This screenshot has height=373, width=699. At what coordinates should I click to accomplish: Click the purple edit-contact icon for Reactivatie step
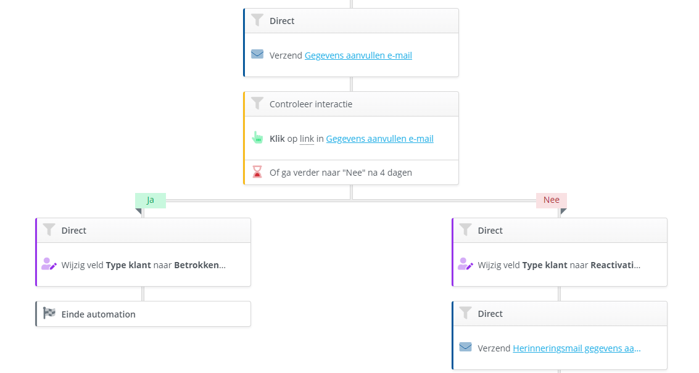[x=465, y=264]
